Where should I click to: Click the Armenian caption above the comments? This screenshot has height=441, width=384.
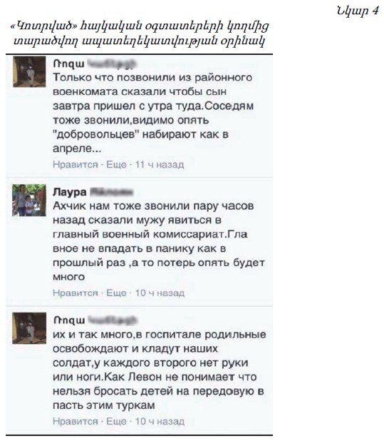click(140, 34)
